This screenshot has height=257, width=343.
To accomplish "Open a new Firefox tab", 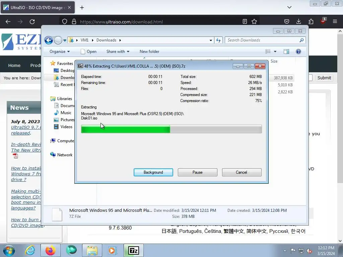I will coord(82,8).
